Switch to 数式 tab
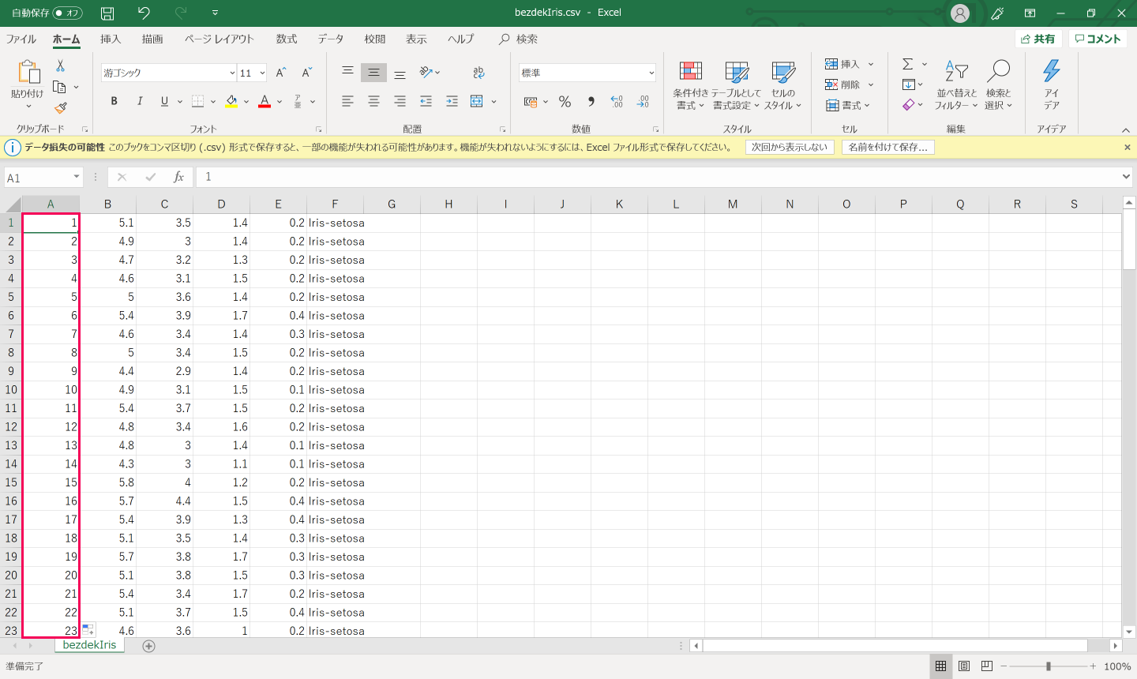 coord(287,39)
